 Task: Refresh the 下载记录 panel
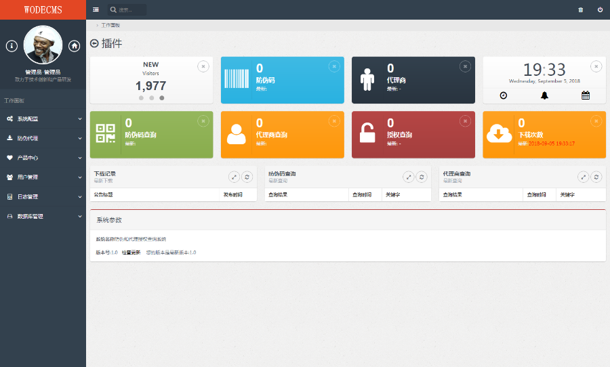[247, 177]
